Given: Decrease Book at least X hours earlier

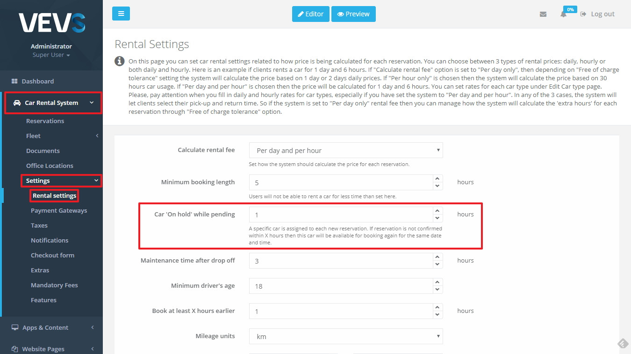Looking at the screenshot, I should (437, 315).
